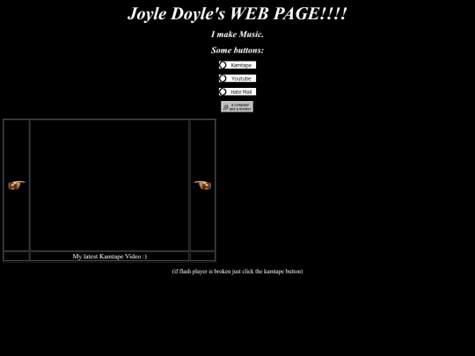Click the 'I make Music.' text

pos(237,34)
